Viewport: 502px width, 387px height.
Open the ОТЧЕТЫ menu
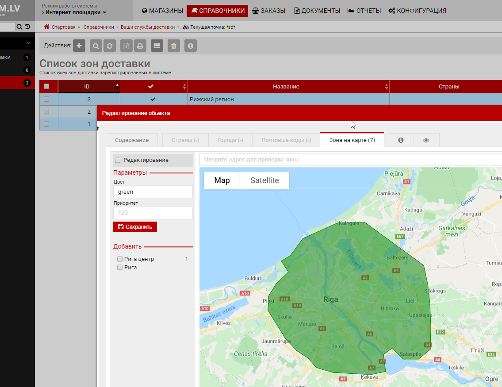click(364, 11)
